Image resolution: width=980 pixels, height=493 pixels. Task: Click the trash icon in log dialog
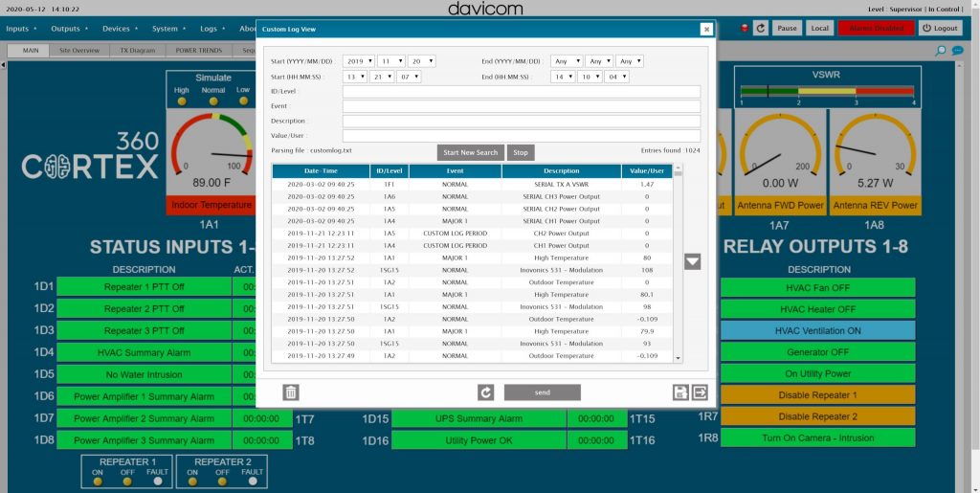click(x=291, y=392)
